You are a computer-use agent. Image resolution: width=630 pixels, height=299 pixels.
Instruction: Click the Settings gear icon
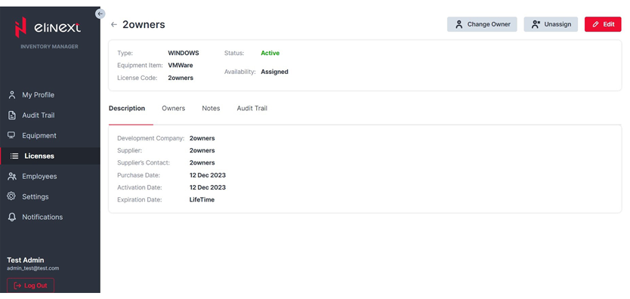click(x=11, y=196)
